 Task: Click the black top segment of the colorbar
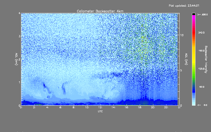tap(194, 14)
